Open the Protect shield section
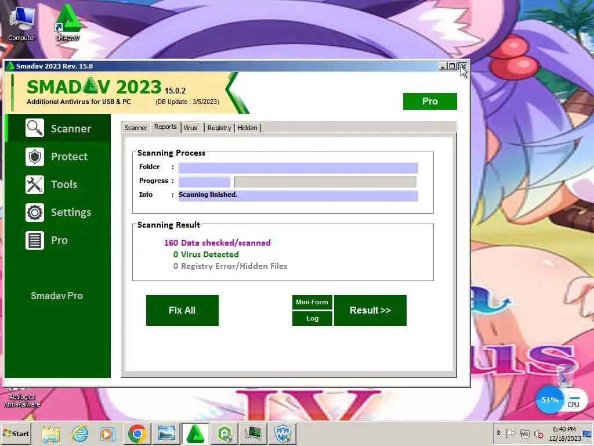The width and height of the screenshot is (594, 446). point(59,157)
